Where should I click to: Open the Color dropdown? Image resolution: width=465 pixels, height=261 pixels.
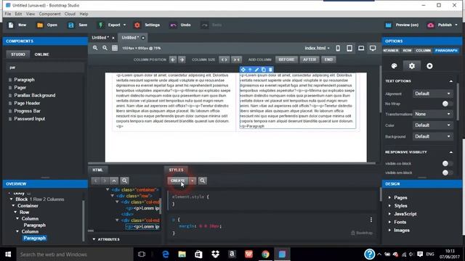tap(433, 125)
